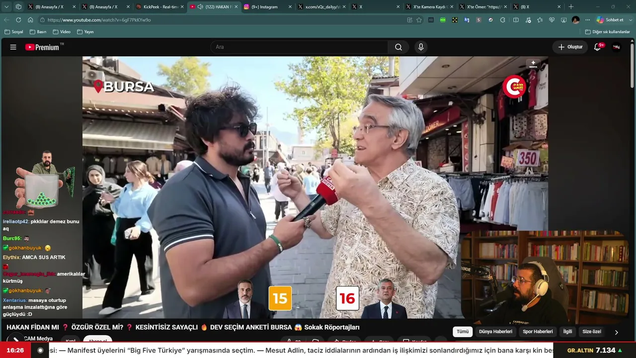Switch to the (8) X tab

click(538, 7)
